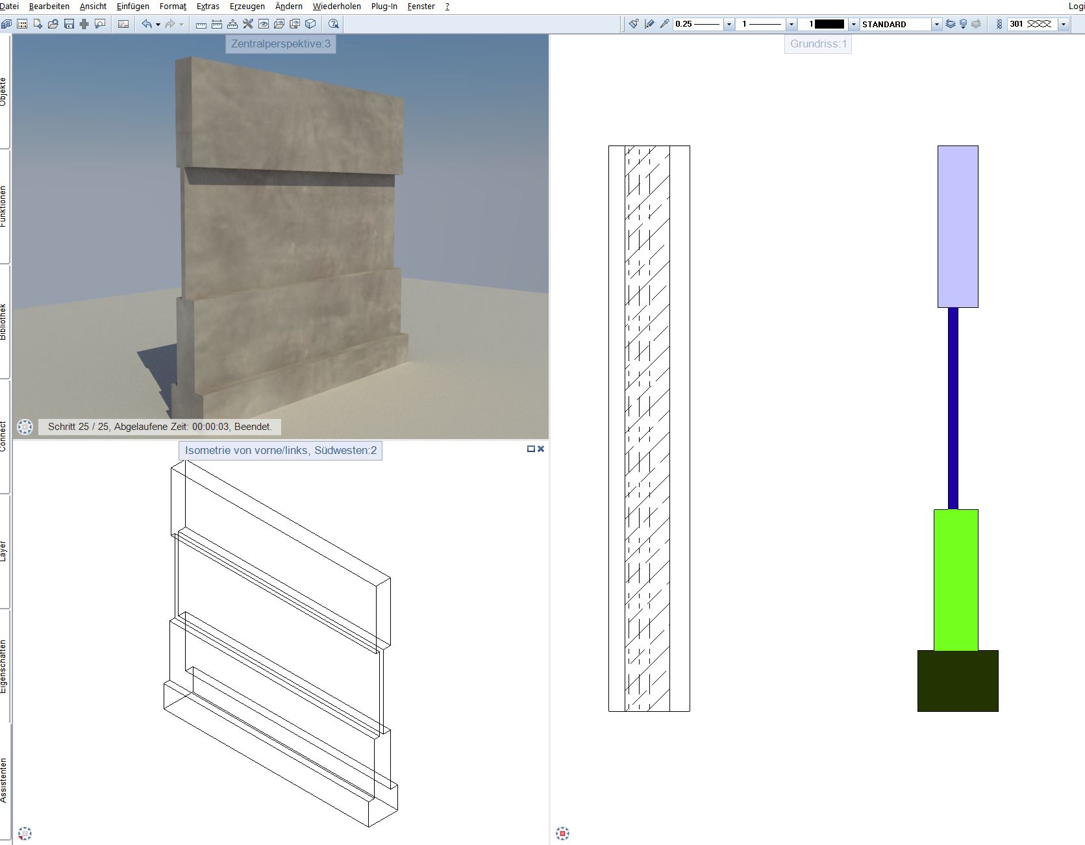
Task: Click the open folder icon
Action: 53,24
